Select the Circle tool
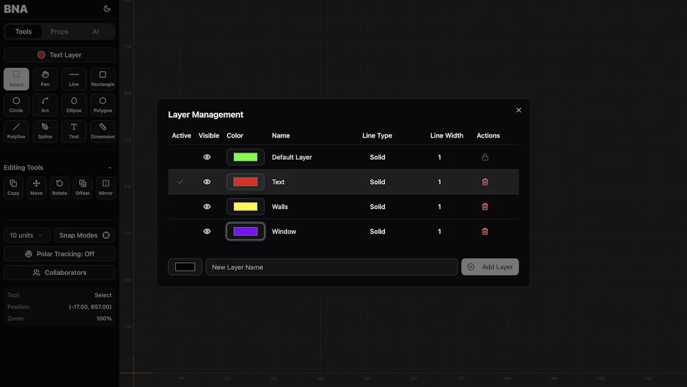 pos(16,105)
